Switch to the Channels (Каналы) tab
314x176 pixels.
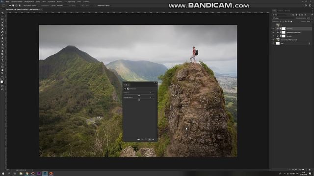click(x=280, y=11)
